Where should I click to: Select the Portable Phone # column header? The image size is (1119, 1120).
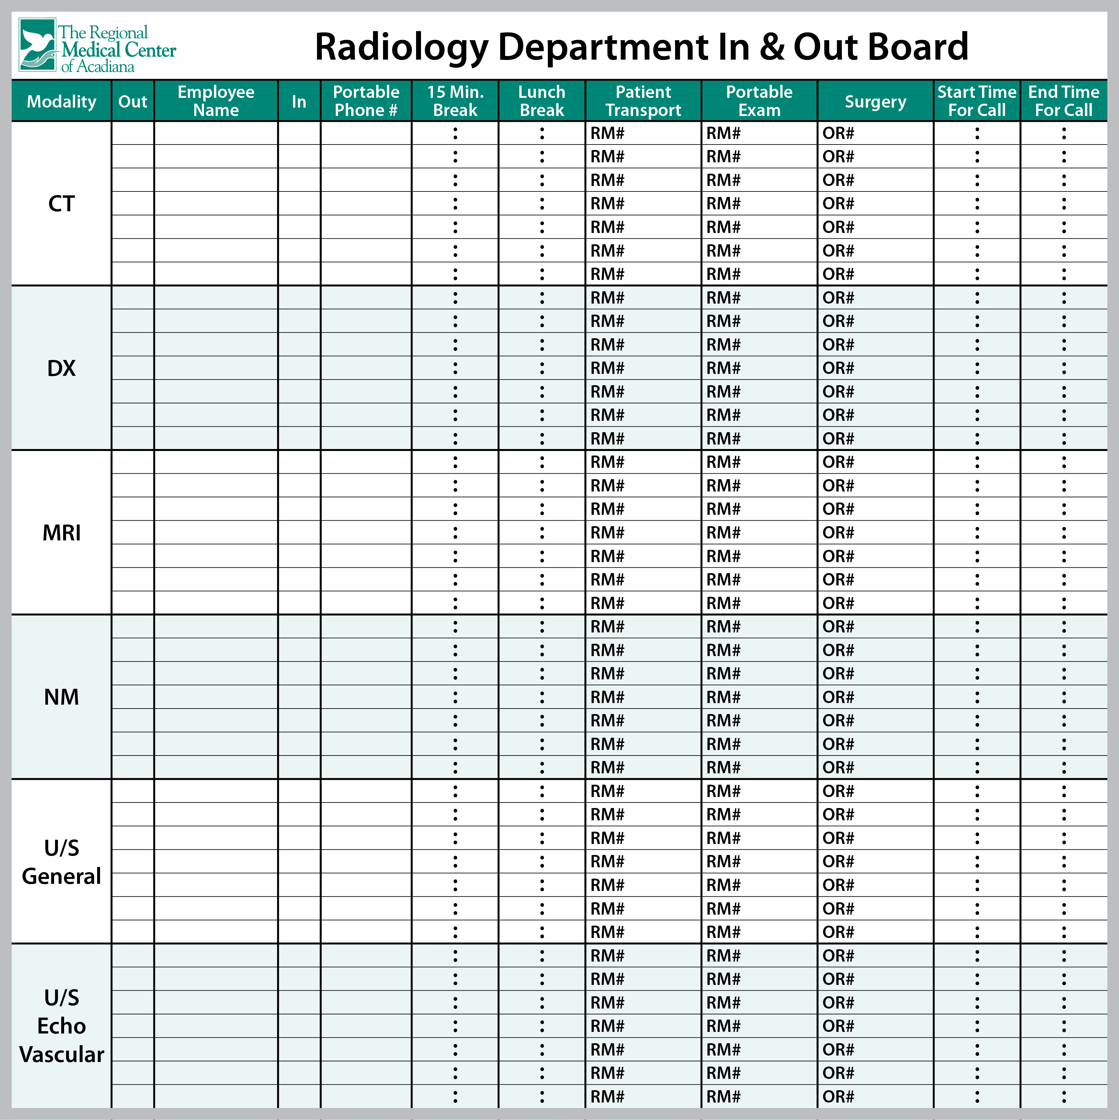366,101
